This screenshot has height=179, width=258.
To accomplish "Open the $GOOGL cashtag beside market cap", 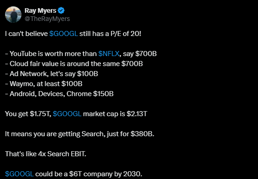I will 67,114.
